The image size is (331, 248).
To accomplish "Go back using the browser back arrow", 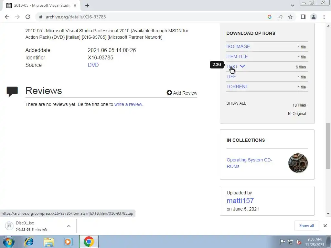I will coord(7,17).
